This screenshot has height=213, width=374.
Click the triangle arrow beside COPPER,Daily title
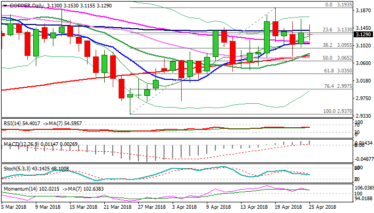[4, 5]
